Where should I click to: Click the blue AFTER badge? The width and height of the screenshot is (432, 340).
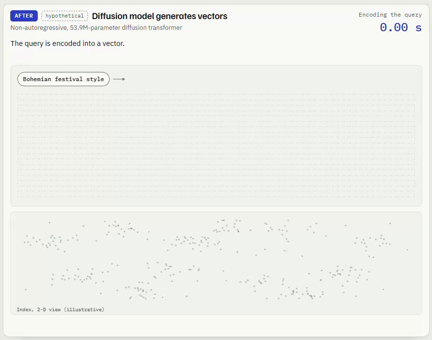pos(24,16)
